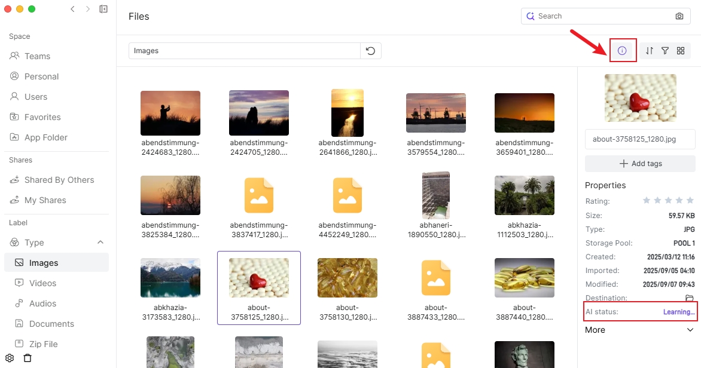Open the filter funnel icon
This screenshot has height=368, width=701.
coord(665,51)
